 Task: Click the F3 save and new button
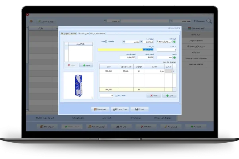[x=120, y=109]
